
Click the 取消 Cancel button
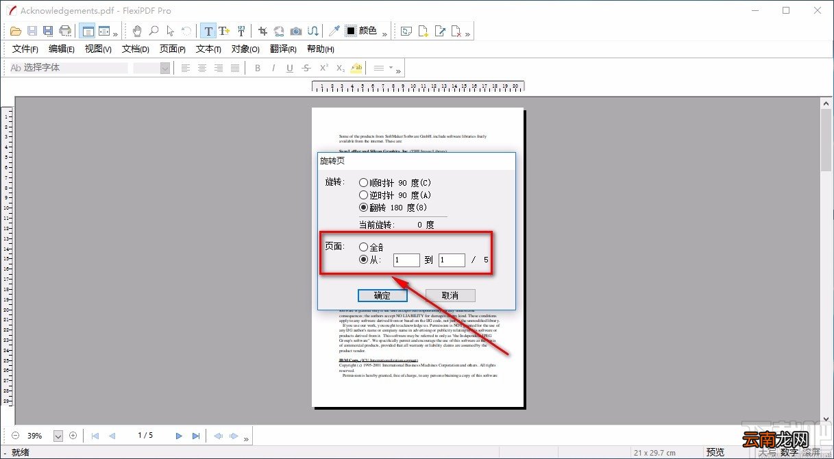click(450, 295)
